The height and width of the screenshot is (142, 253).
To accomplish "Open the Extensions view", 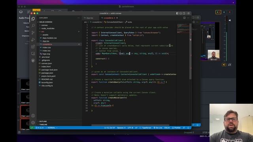I will click(33, 47).
